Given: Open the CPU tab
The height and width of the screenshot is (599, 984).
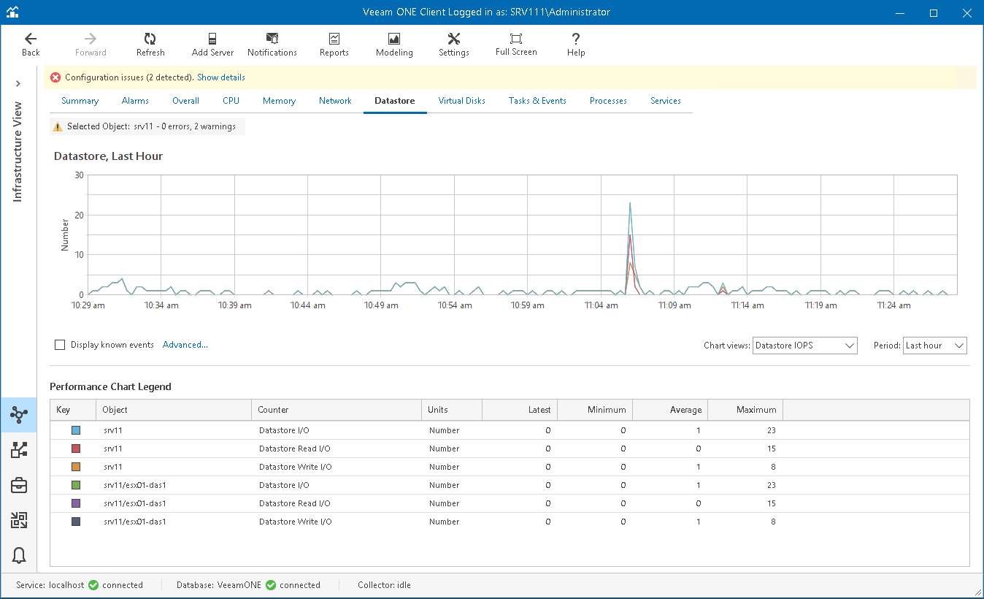Looking at the screenshot, I should click(231, 101).
